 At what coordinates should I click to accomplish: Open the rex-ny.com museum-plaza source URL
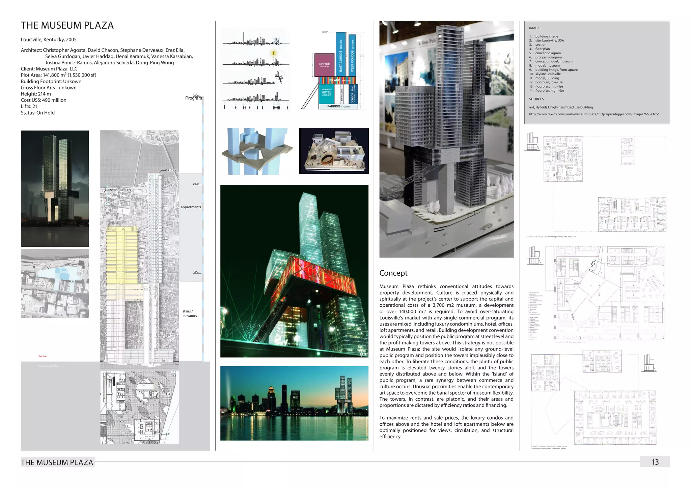pyautogui.click(x=563, y=114)
